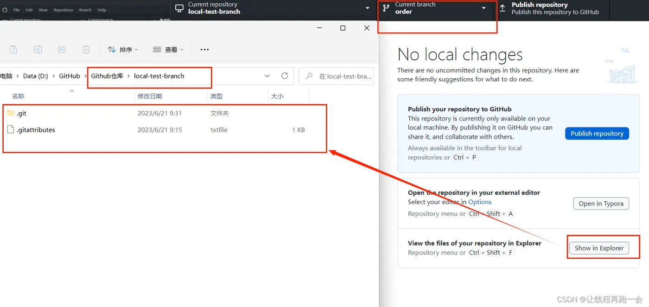Expand the chevron after Data (D:) breadcrumb

pos(54,76)
